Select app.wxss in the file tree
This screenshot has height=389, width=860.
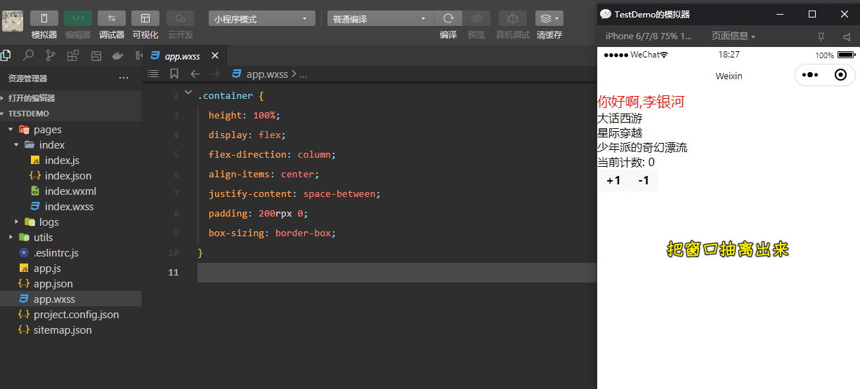pyautogui.click(x=71, y=299)
